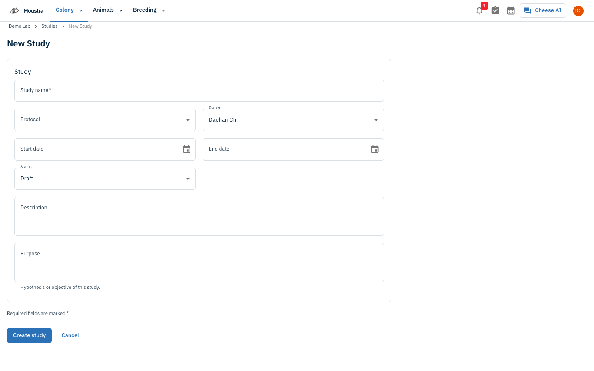The image size is (594, 371).
Task: Open the Start date calendar picker
Action: pyautogui.click(x=187, y=149)
